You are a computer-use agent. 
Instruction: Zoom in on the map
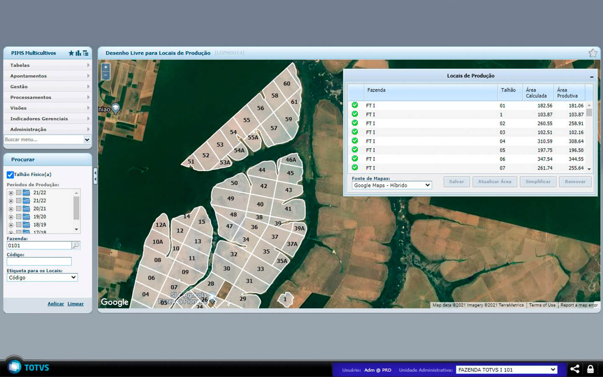[106, 67]
